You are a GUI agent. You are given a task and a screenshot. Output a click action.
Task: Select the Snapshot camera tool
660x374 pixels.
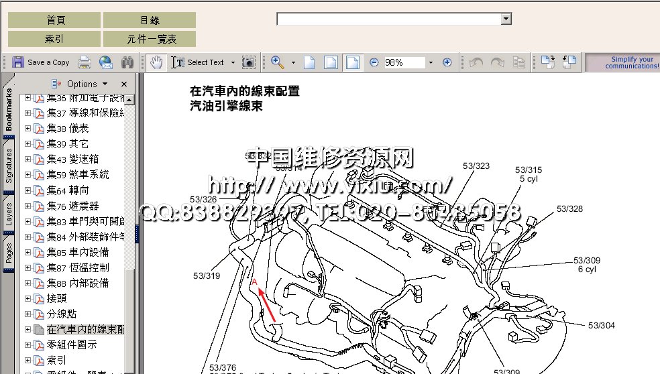[x=249, y=62]
